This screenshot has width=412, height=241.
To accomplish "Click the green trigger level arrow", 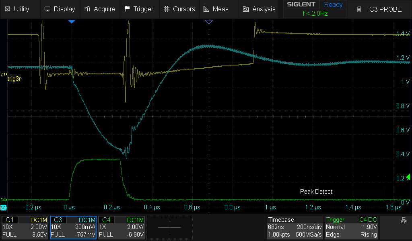I will click(408, 177).
